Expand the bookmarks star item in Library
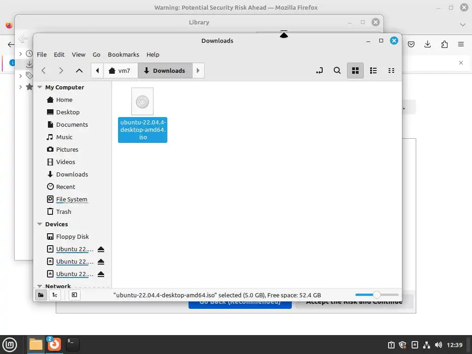 pyautogui.click(x=20, y=87)
